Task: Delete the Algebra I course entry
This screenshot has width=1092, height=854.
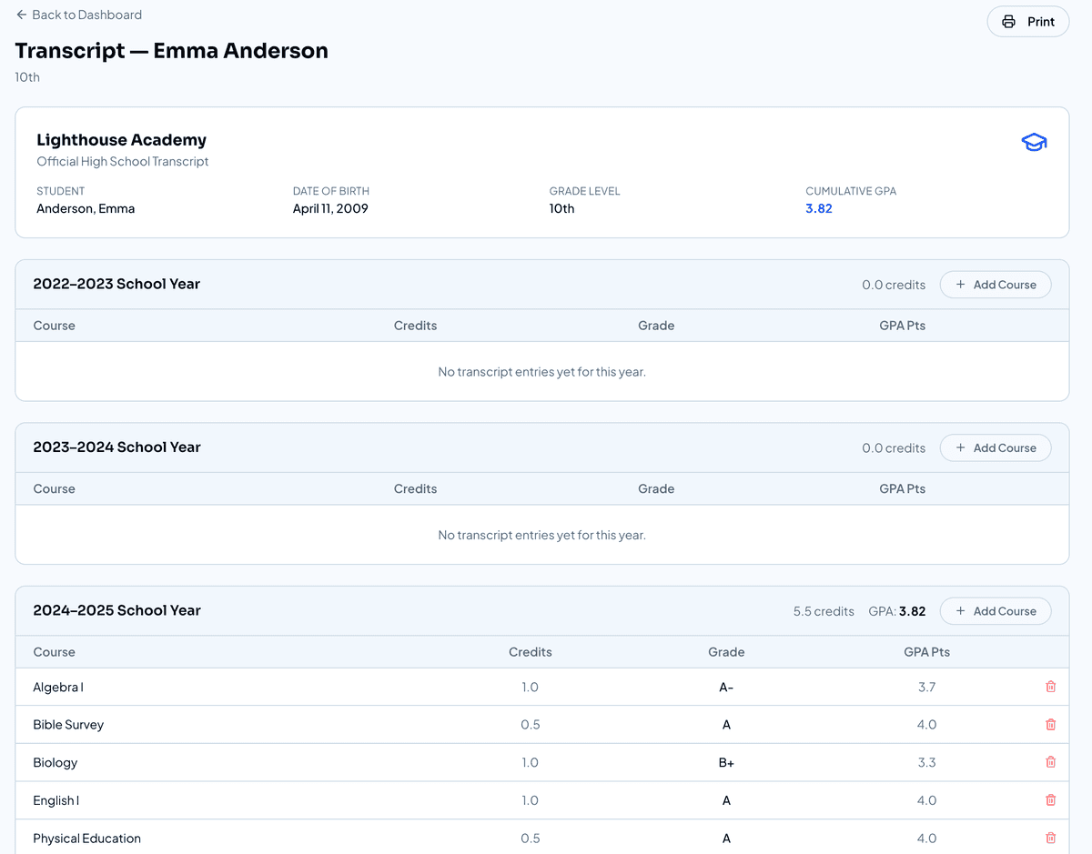Action: click(1050, 687)
